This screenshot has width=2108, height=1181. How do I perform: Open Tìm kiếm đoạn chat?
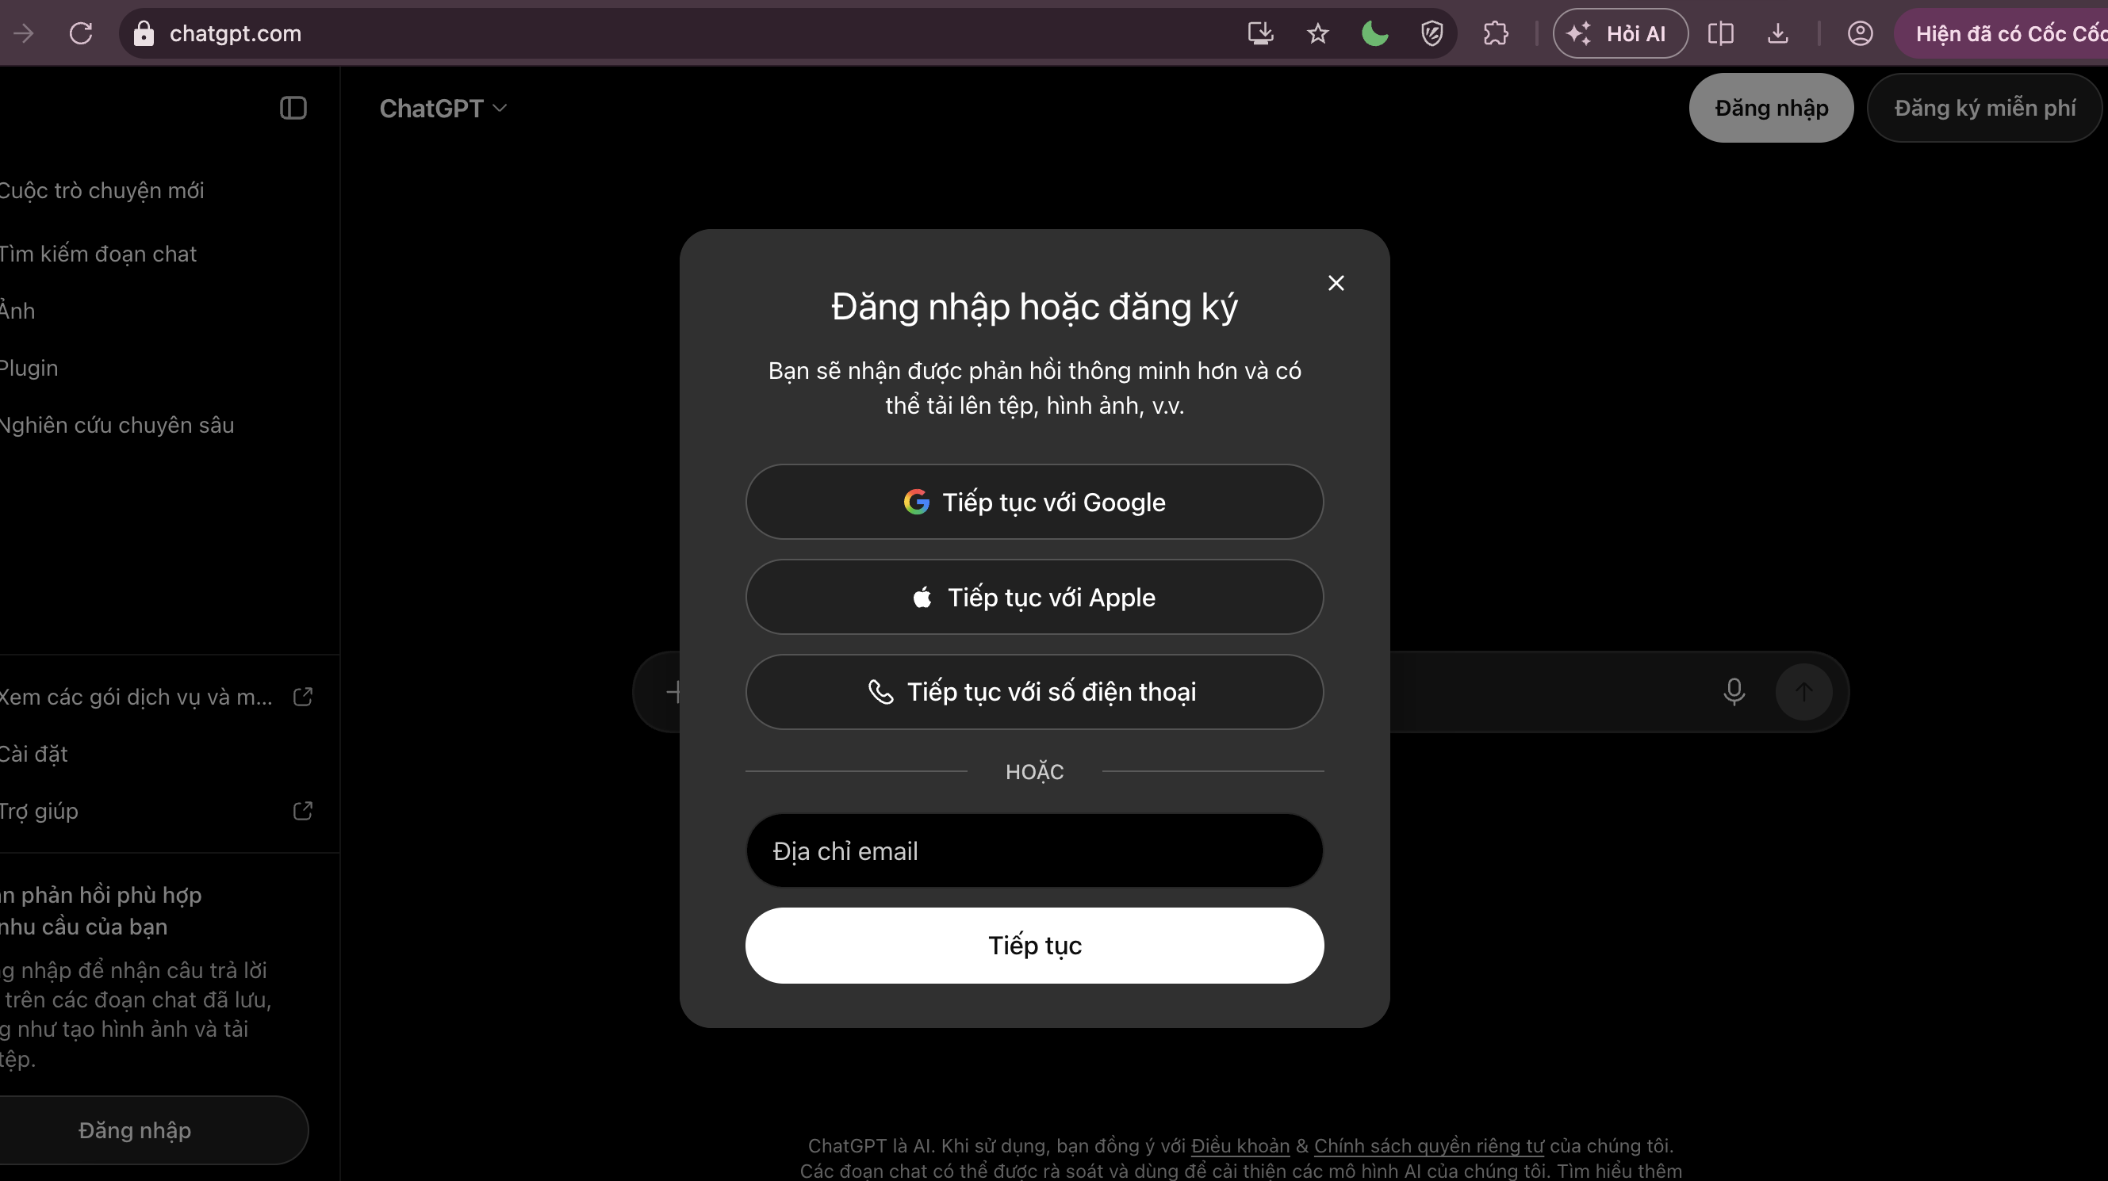click(x=98, y=254)
